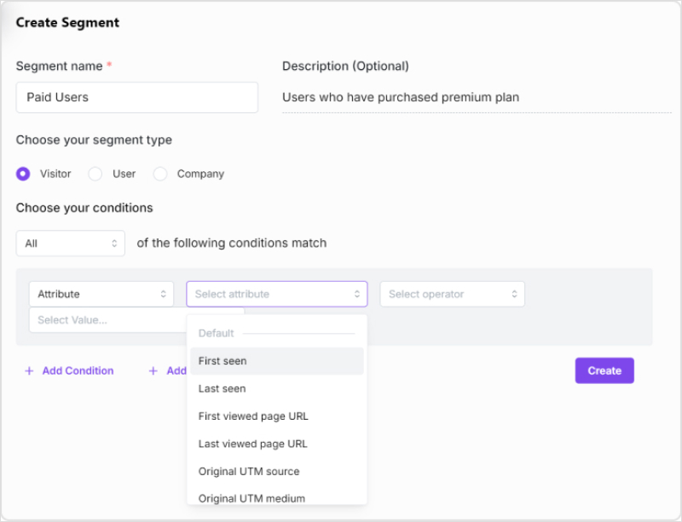Click the Create button
Viewport: 682px width, 522px height.
604,370
